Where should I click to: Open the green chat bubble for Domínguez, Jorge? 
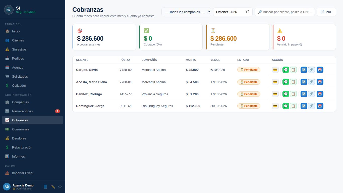(286, 106)
